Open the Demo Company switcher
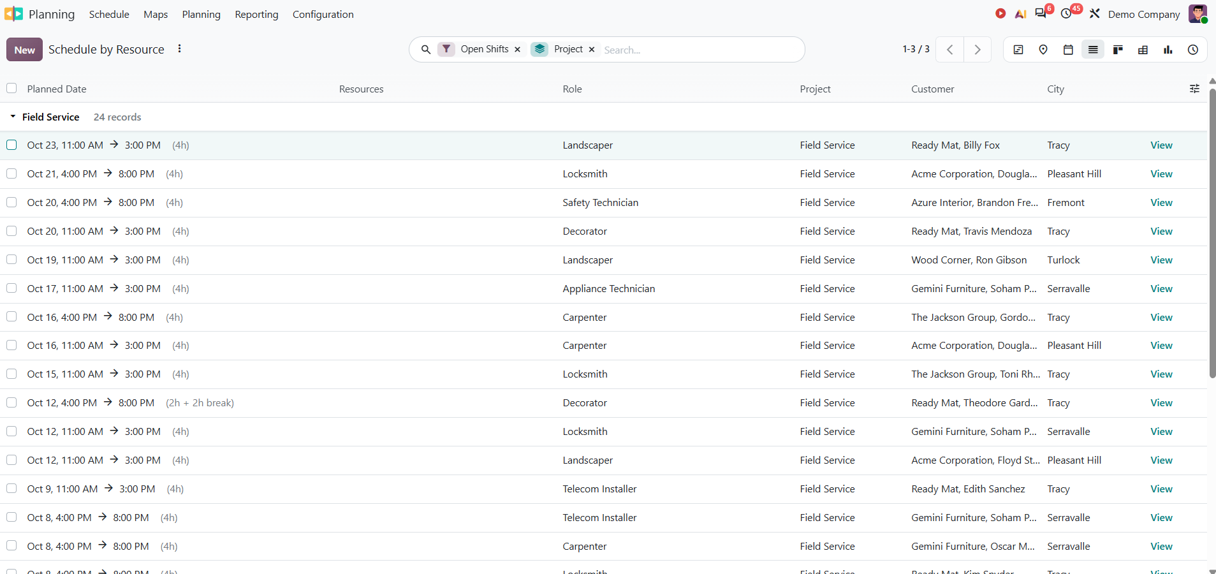 [x=1144, y=14]
